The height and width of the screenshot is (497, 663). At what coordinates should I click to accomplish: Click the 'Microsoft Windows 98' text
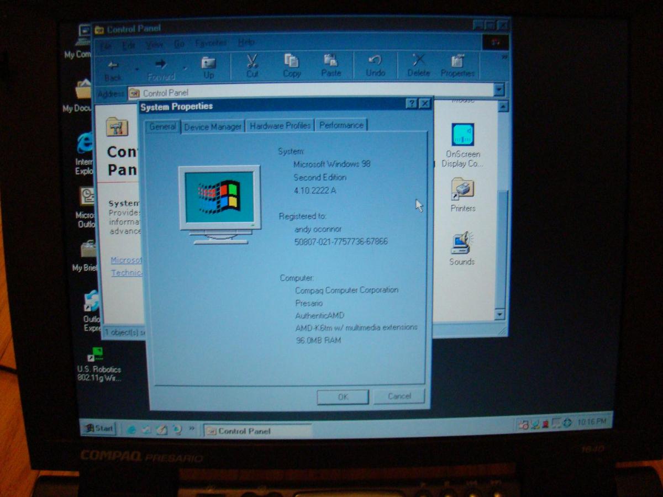point(331,164)
